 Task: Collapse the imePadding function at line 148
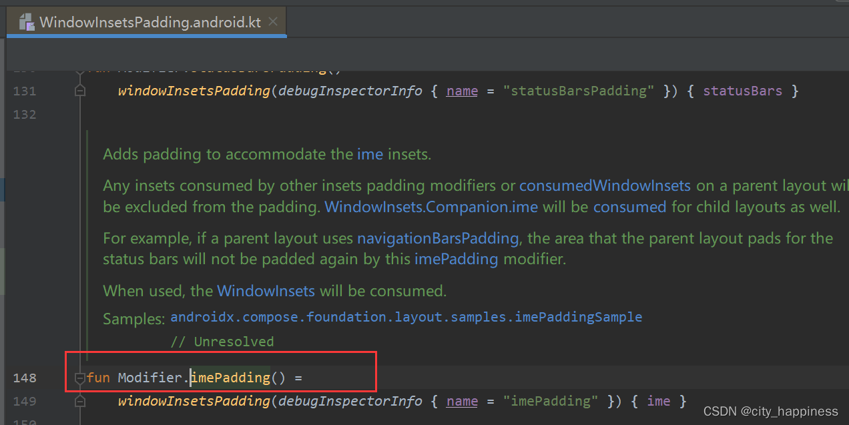(80, 377)
